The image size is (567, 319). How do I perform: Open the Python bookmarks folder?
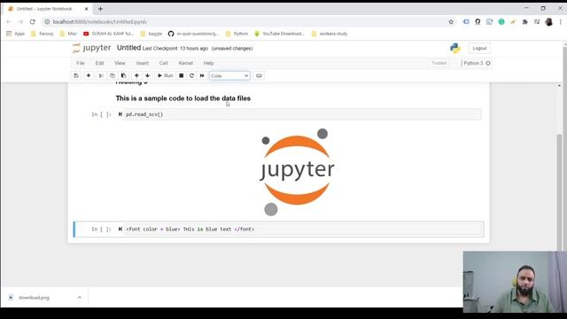237,34
